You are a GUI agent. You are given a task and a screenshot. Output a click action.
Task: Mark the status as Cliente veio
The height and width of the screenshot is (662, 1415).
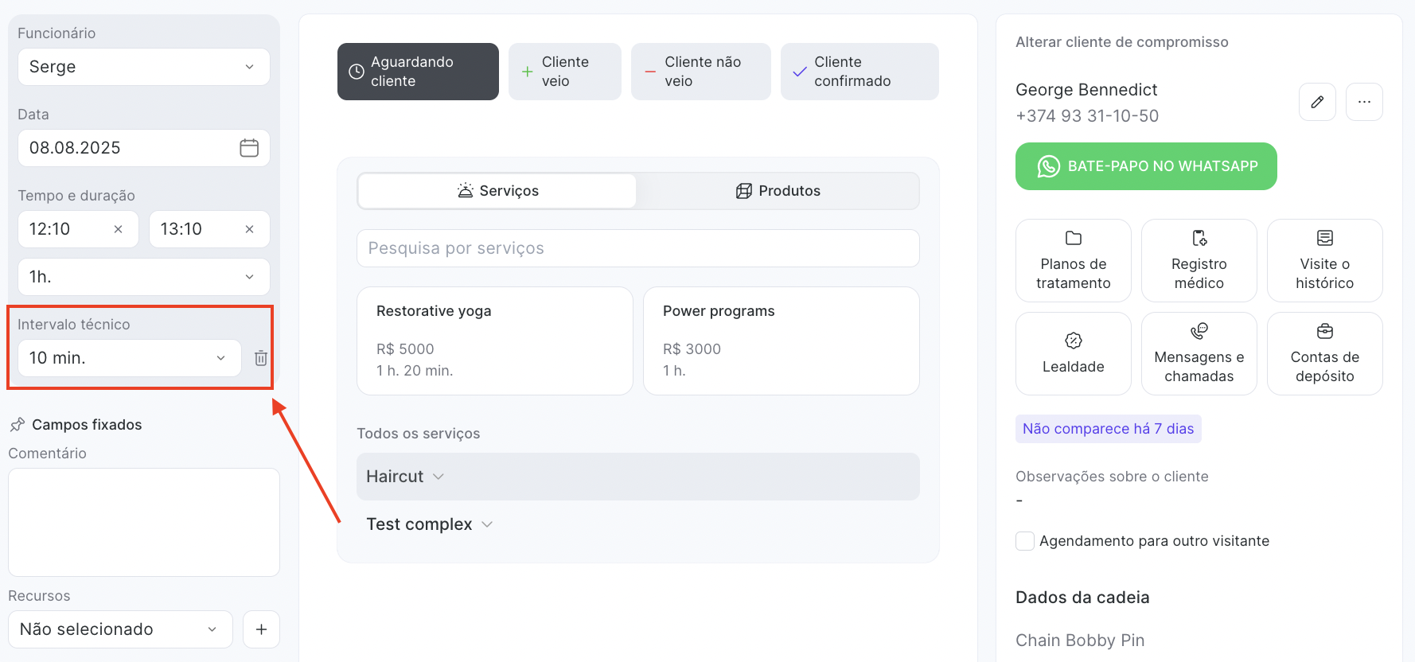pyautogui.click(x=564, y=72)
